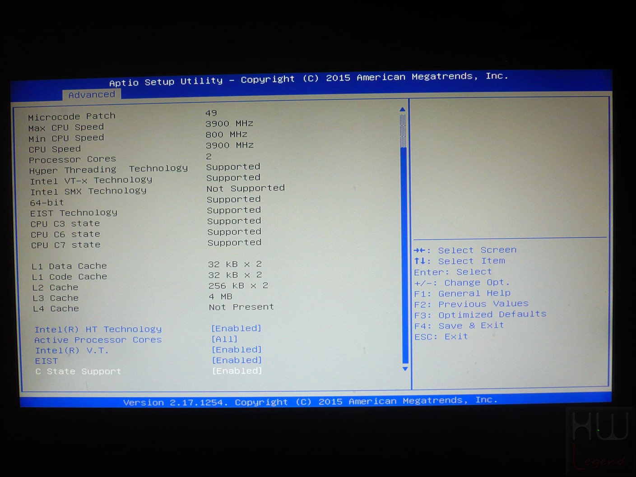Click 800 MHz value
This screenshot has height=477, width=636.
tap(227, 134)
